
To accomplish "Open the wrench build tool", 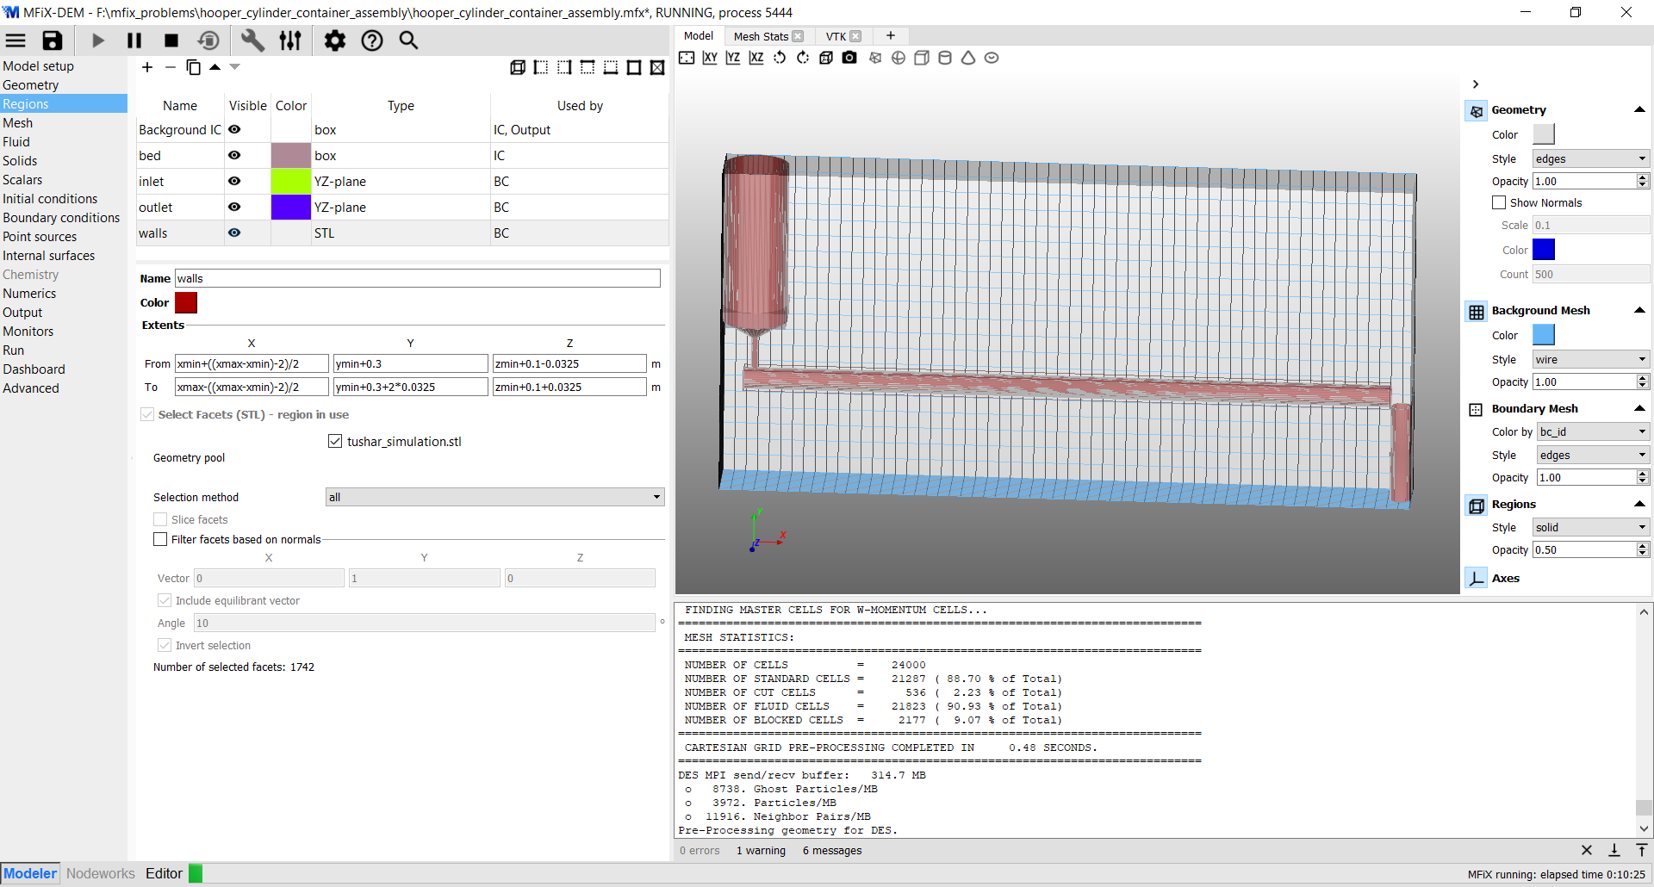I will (252, 40).
